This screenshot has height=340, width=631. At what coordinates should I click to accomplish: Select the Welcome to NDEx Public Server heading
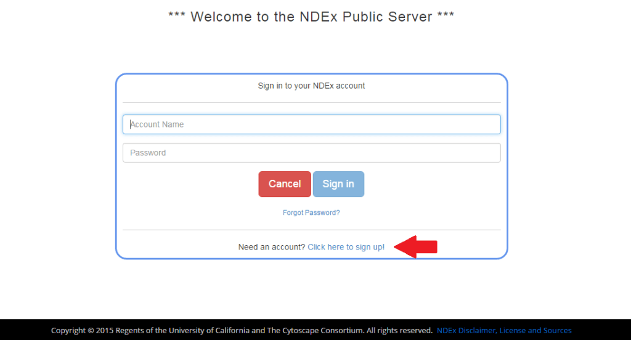(x=311, y=17)
